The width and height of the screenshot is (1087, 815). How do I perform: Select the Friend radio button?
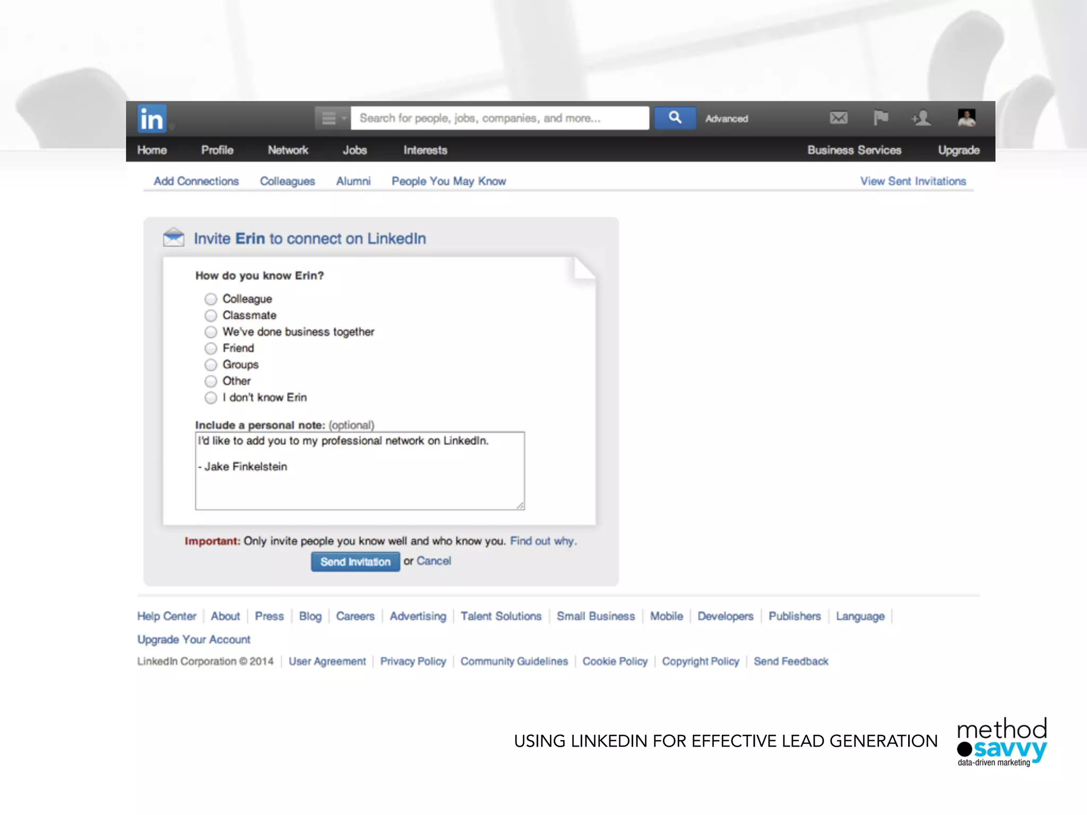211,349
